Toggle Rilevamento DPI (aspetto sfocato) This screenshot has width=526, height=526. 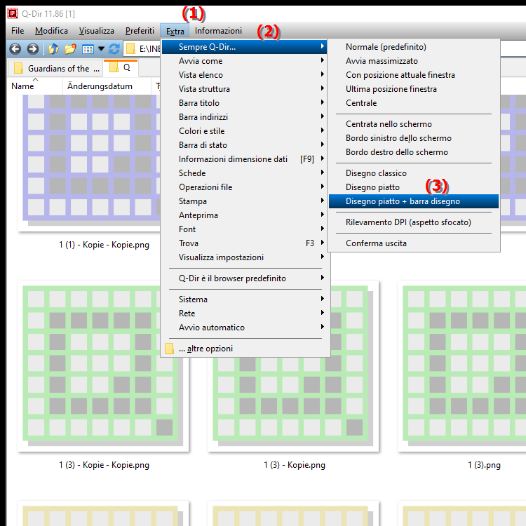pos(408,222)
